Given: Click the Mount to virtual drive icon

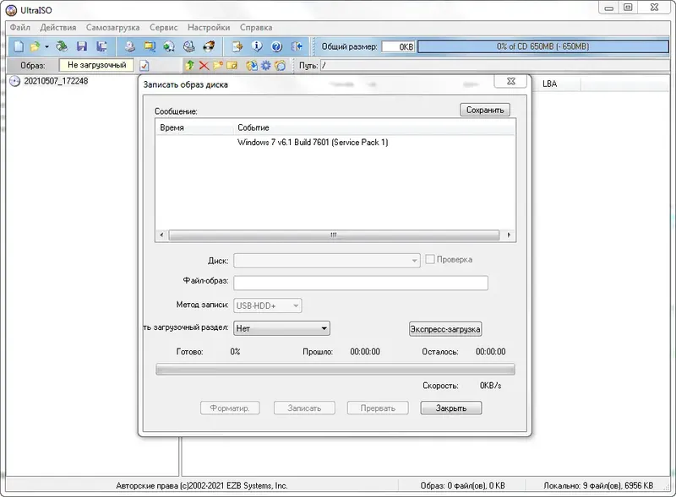Looking at the screenshot, I should coord(188,46).
